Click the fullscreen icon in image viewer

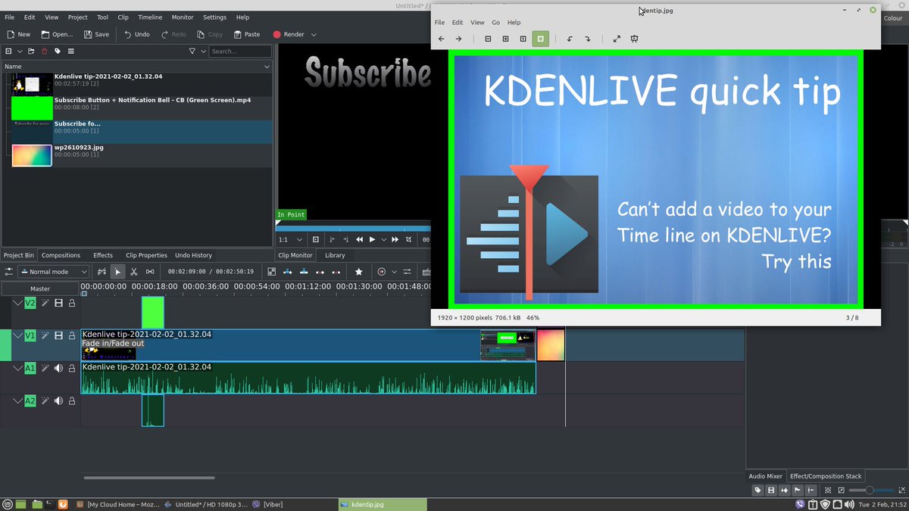617,39
